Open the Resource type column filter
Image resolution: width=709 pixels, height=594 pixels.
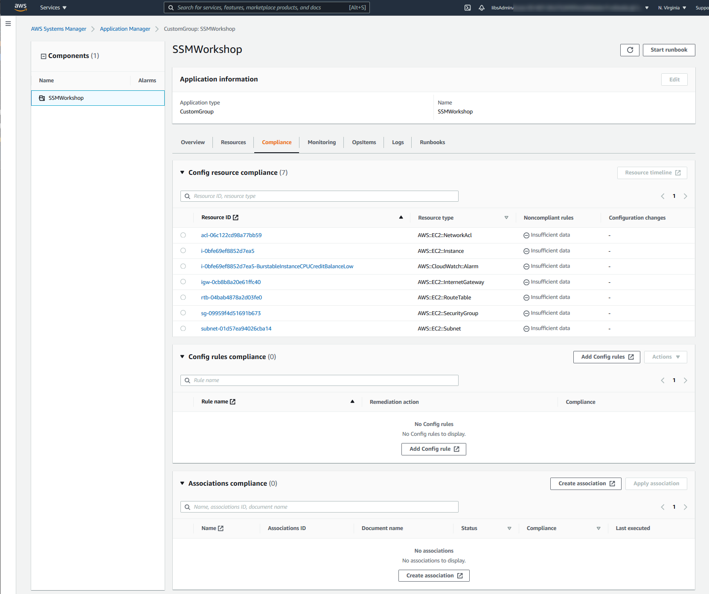(506, 217)
